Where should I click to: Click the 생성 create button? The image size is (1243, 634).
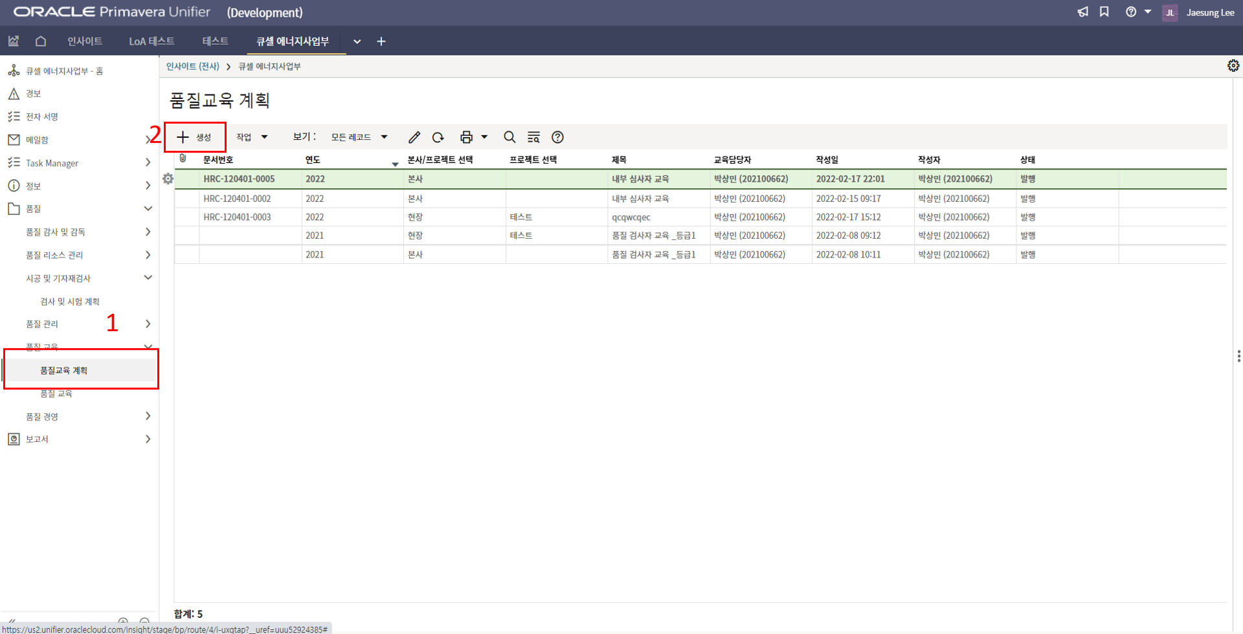click(195, 137)
